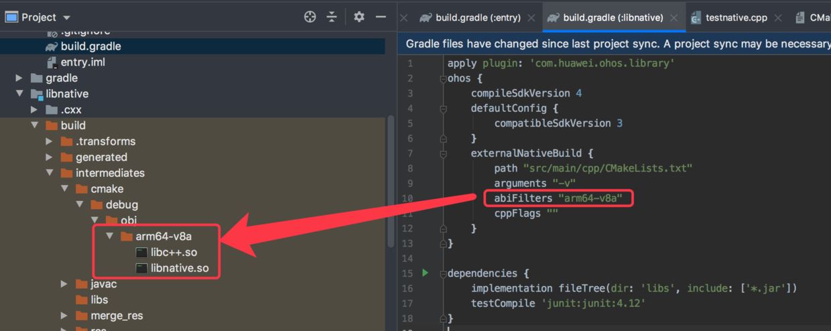Image resolution: width=831 pixels, height=331 pixels.
Task: Expand the .cxx folder
Action: (x=34, y=110)
